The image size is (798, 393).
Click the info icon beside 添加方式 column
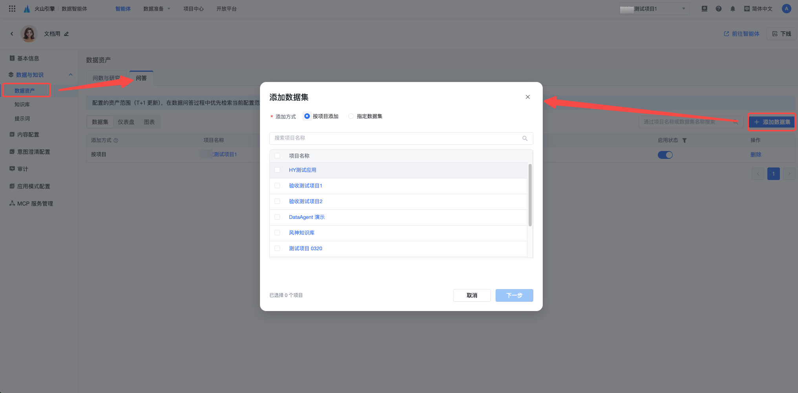pos(116,140)
